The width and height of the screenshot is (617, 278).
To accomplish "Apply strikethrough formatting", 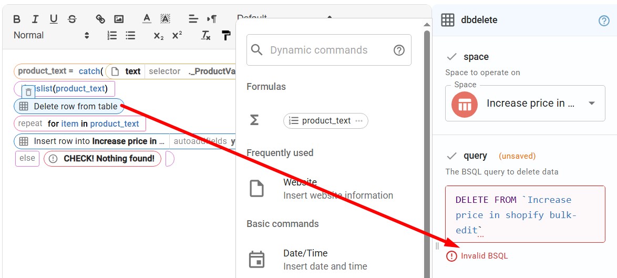I will pos(72,19).
